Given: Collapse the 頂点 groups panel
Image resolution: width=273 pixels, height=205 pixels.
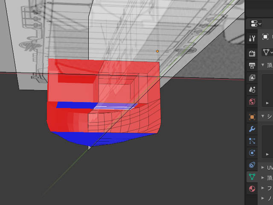Looking at the screenshot, I should tap(263, 65).
